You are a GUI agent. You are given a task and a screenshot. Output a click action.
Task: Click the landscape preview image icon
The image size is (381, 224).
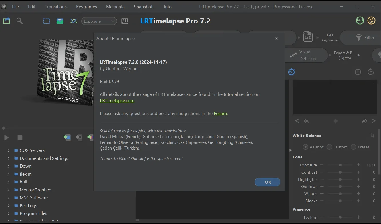60,21
